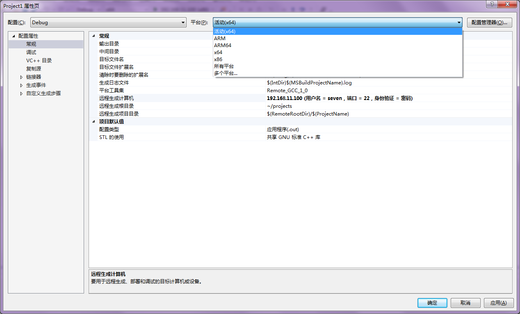The width and height of the screenshot is (520, 314).
Task: Click the help question mark button
Action: coord(492,4)
